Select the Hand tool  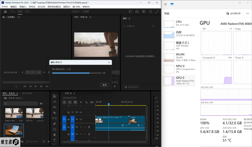tap(55, 135)
